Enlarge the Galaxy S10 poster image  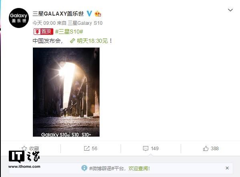coord(66,92)
